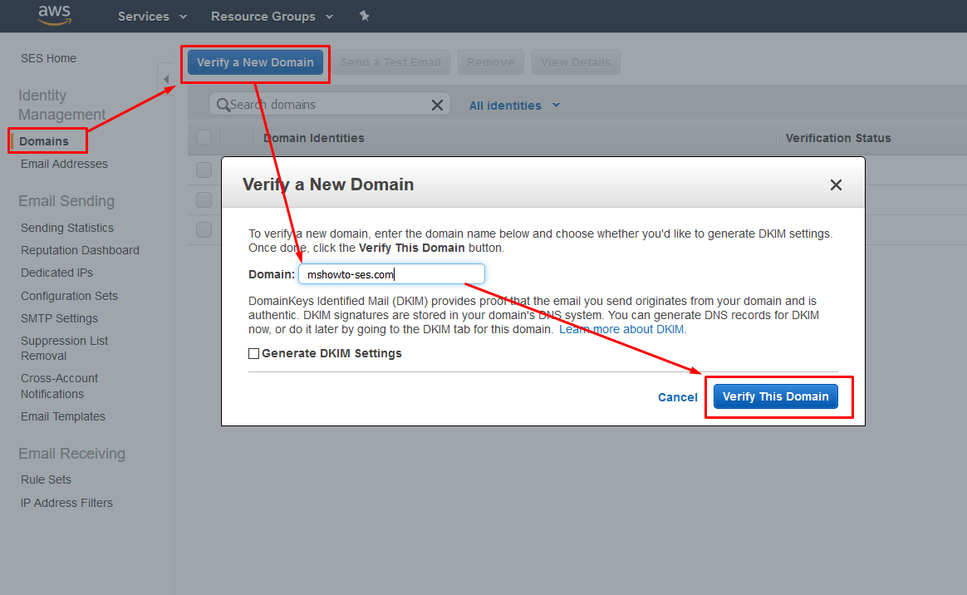Select Domains in the sidebar
This screenshot has width=967, height=595.
[x=44, y=141]
